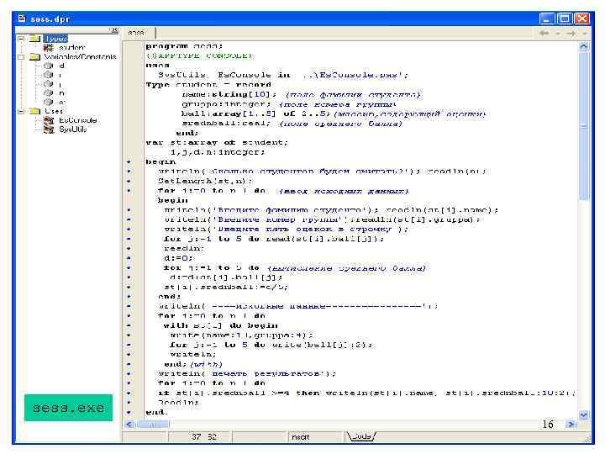Close the Code Explorer pane

coord(114,29)
